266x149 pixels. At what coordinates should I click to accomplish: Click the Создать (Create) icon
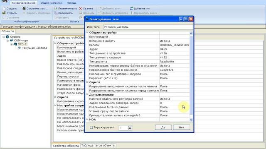(x=4, y=8)
